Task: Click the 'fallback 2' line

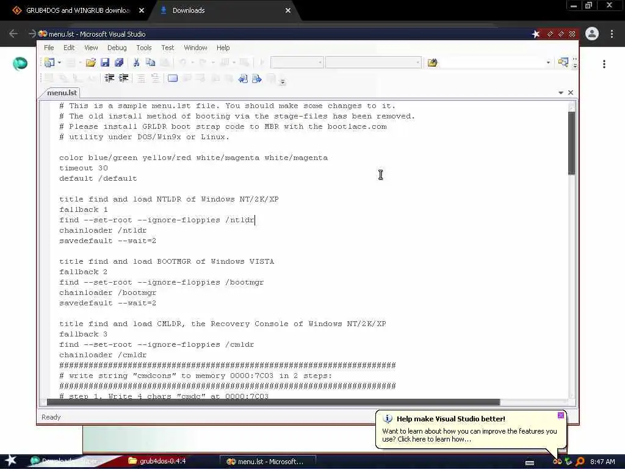Action: 83,272
